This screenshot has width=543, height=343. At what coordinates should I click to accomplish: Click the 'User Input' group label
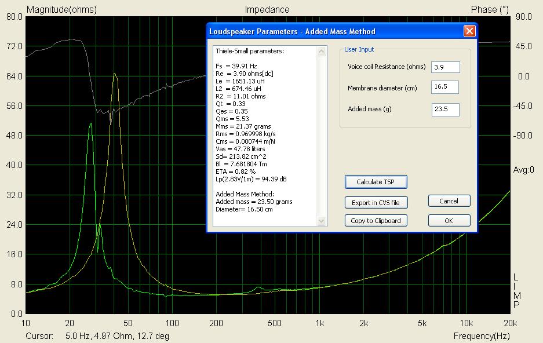point(359,49)
